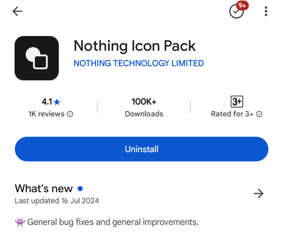The width and height of the screenshot is (283, 233).
Task: Open info icon next to 1K reviews
Action: point(70,114)
